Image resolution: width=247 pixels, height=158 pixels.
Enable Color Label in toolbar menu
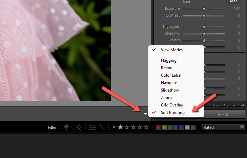click(176, 75)
